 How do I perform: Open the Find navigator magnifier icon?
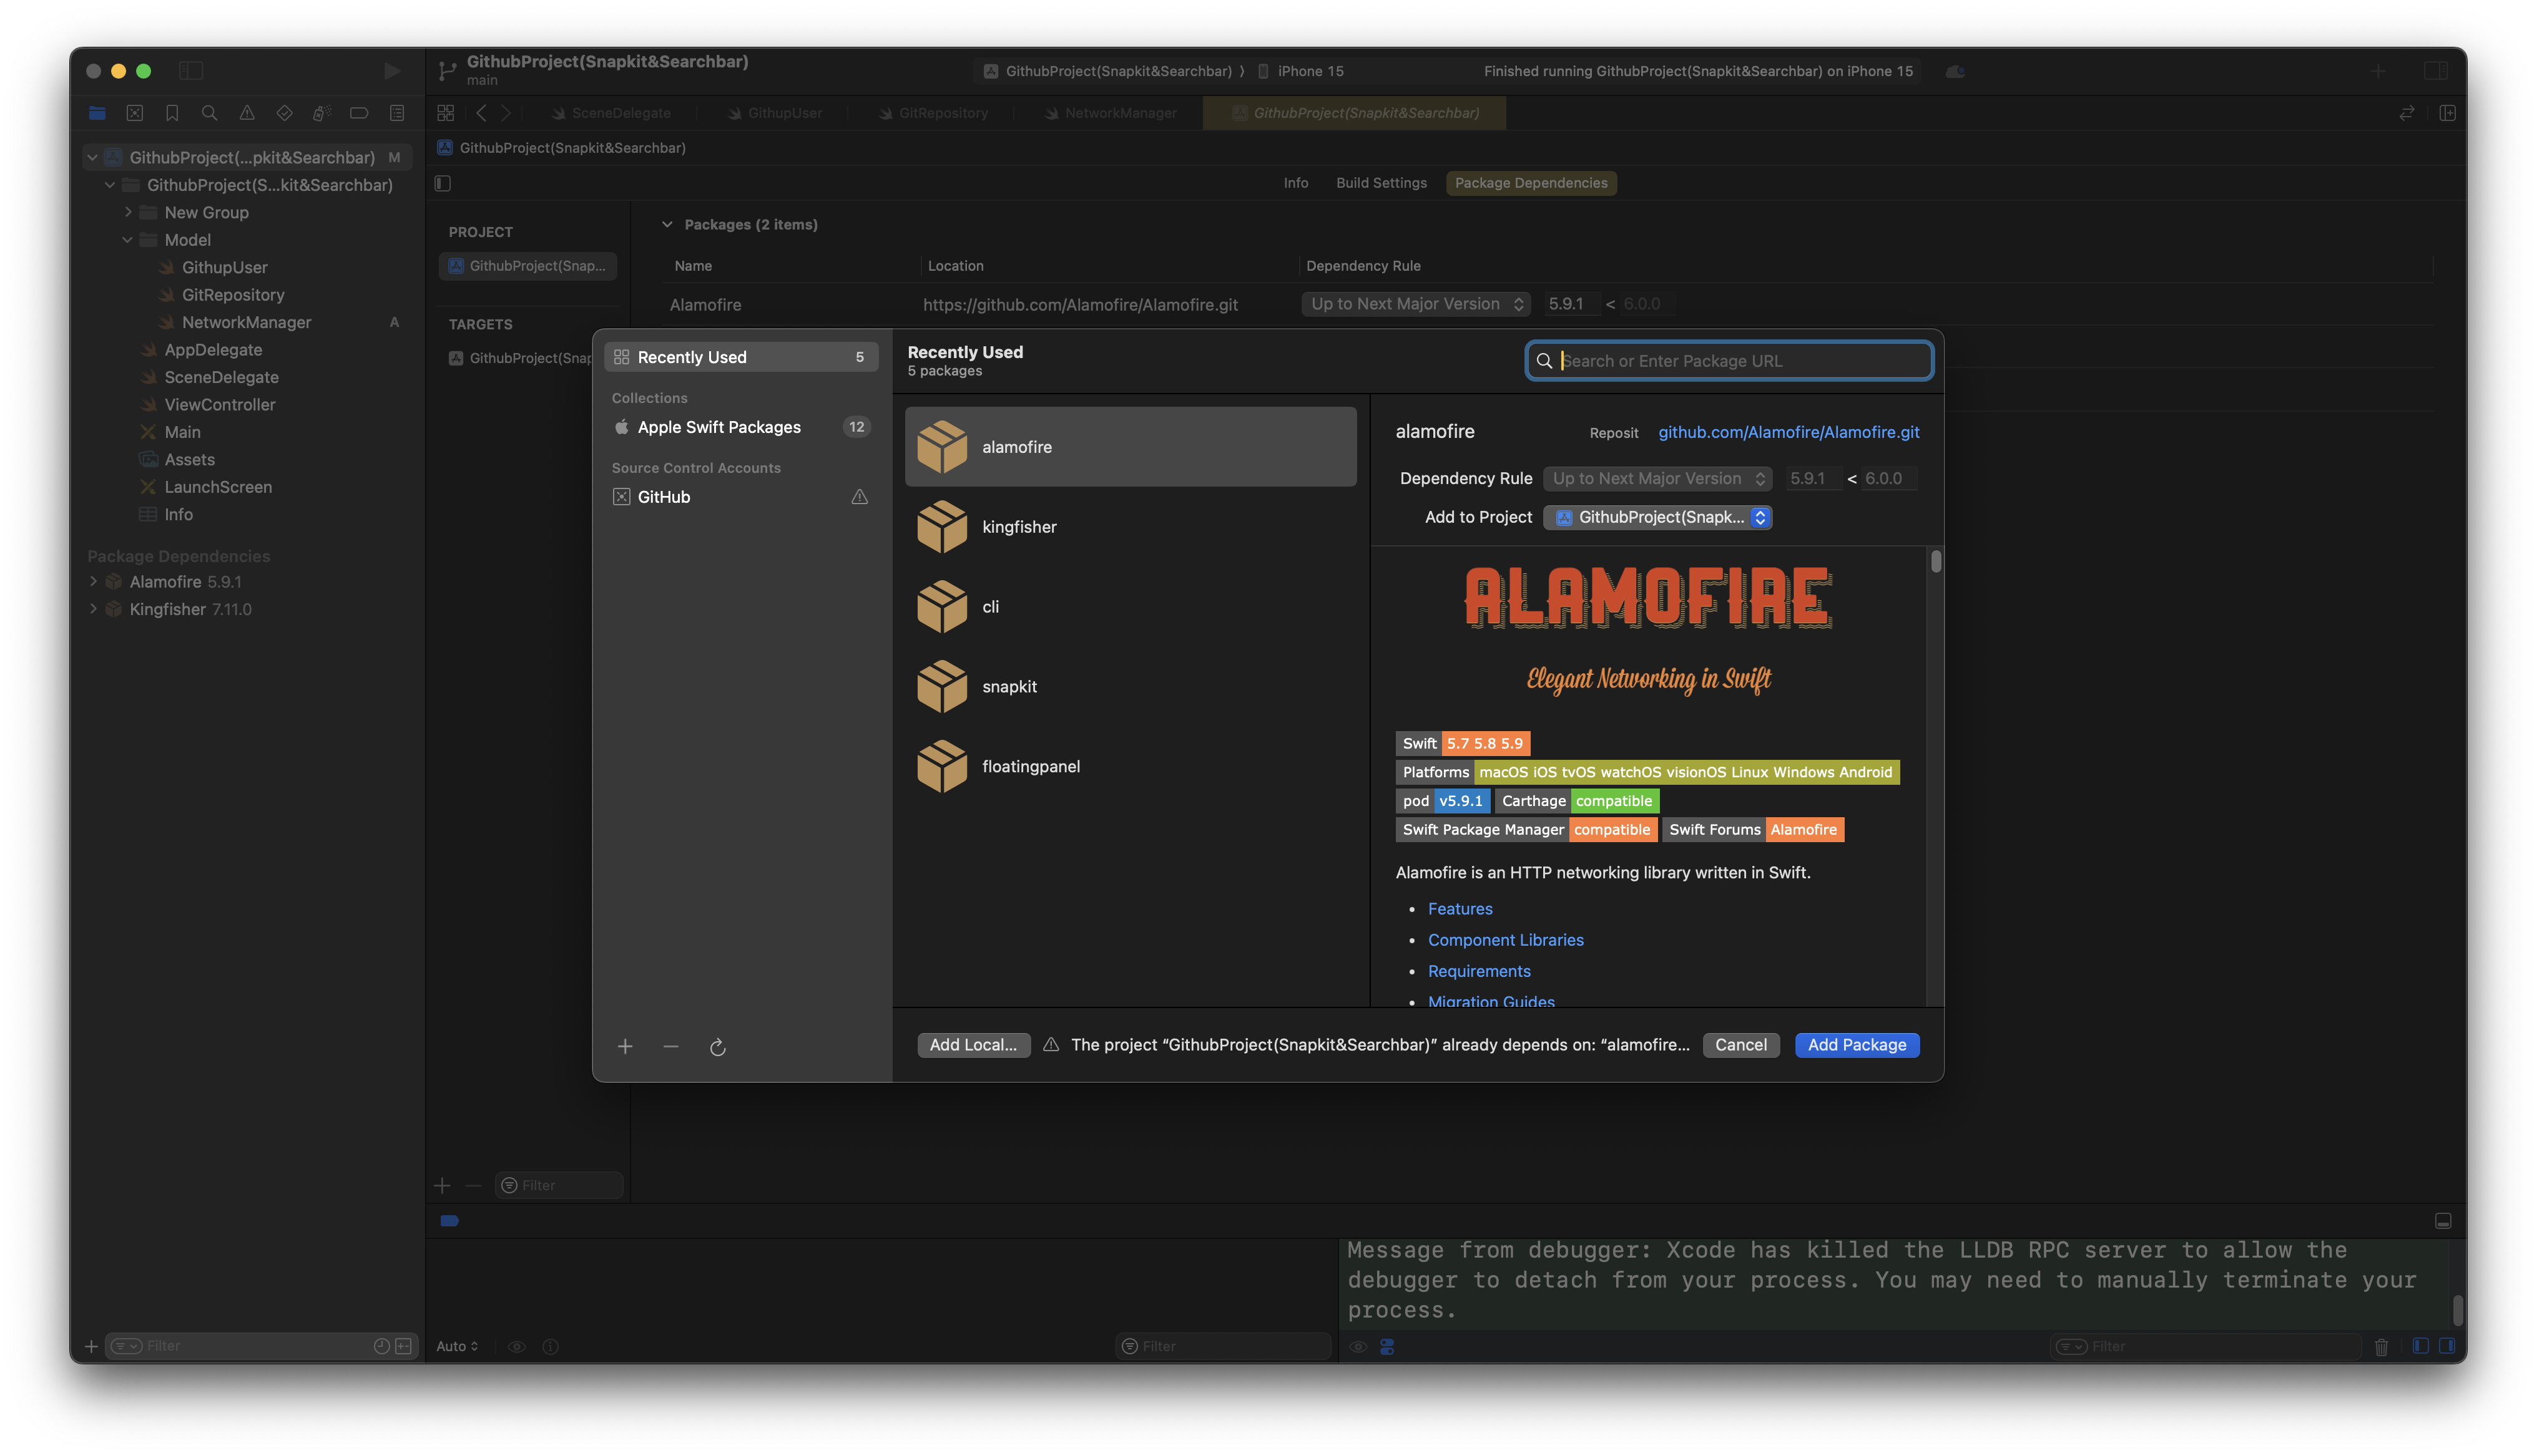[x=209, y=113]
